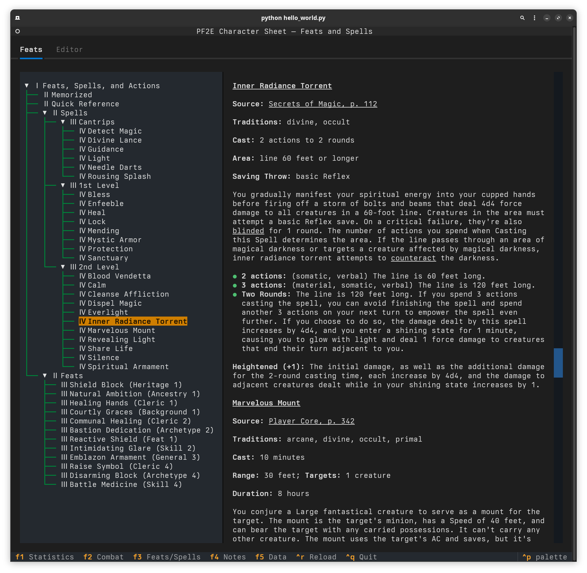Open the Quick Reference tree entry

coord(85,104)
